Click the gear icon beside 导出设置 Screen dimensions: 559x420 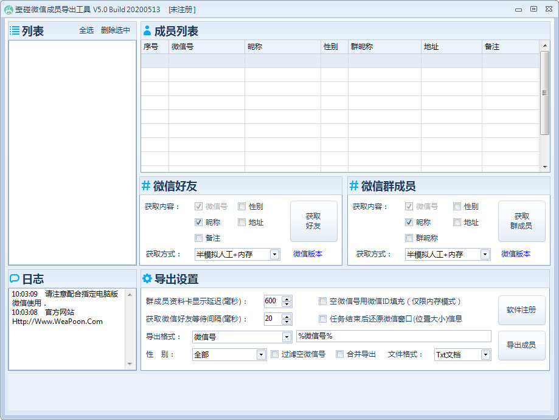[x=147, y=278]
